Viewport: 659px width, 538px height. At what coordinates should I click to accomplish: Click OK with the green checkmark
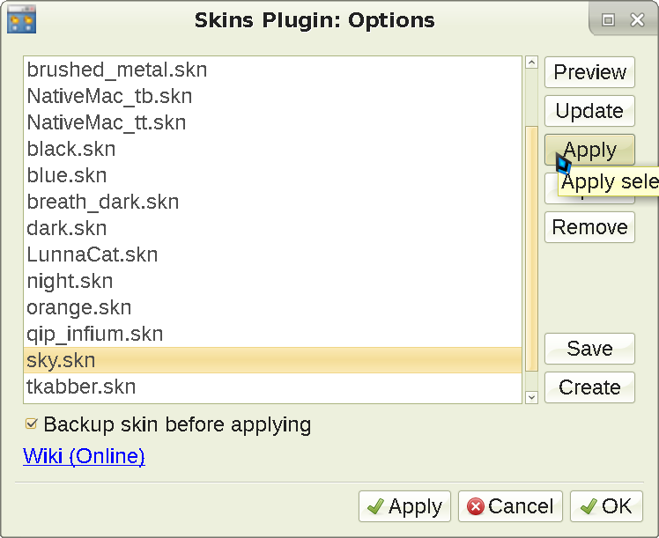(606, 506)
